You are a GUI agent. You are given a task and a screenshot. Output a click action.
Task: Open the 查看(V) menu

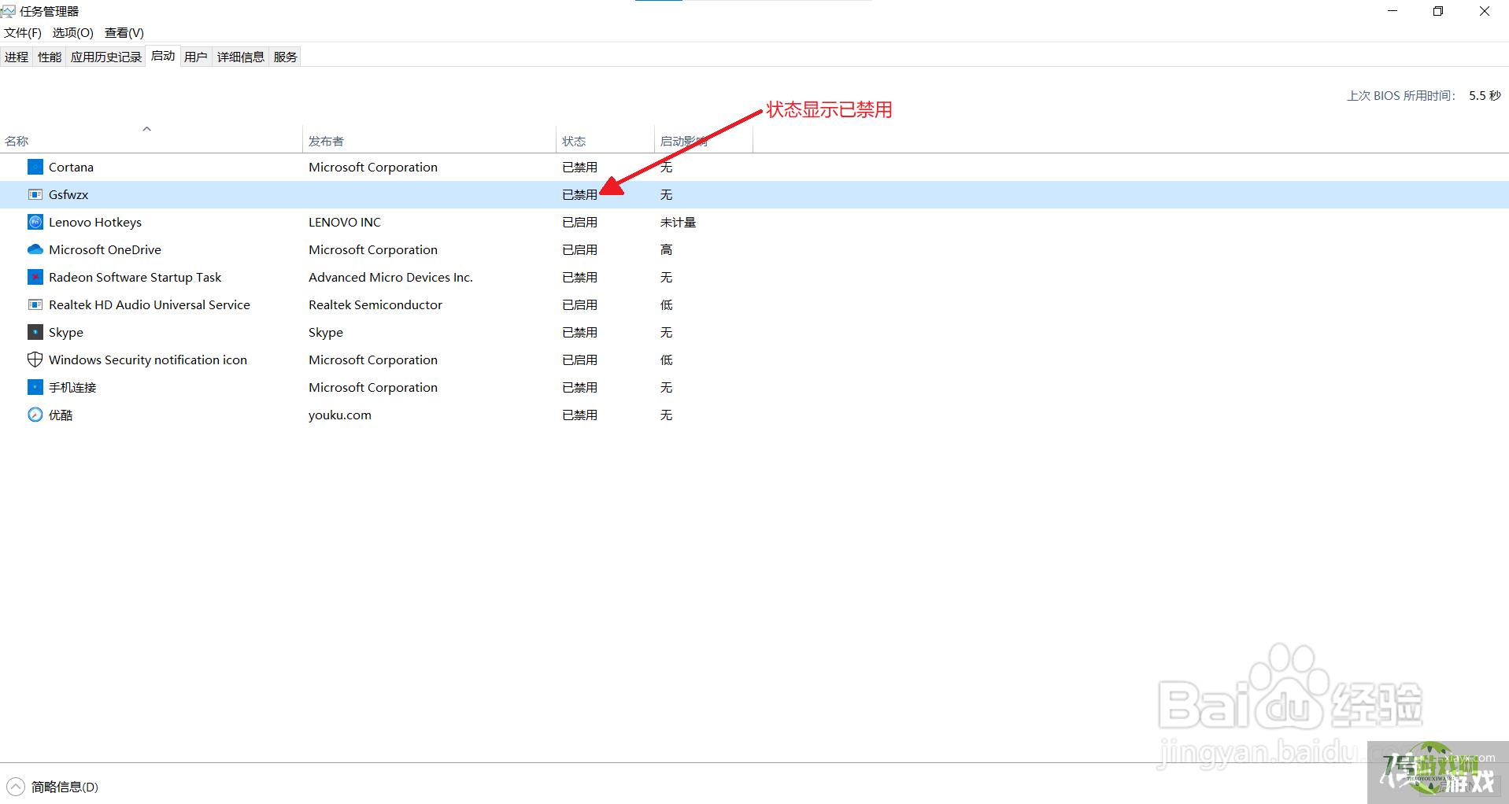[x=124, y=32]
